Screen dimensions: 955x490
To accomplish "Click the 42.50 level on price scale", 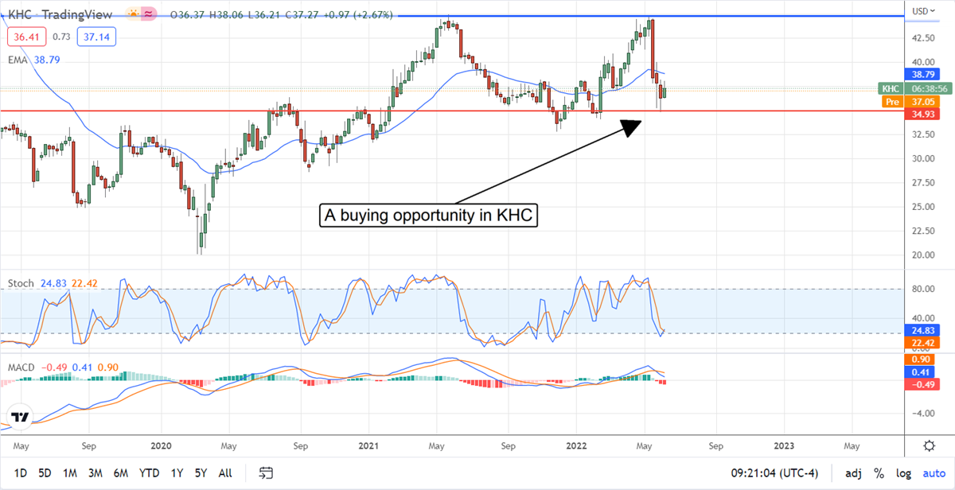I will click(924, 37).
